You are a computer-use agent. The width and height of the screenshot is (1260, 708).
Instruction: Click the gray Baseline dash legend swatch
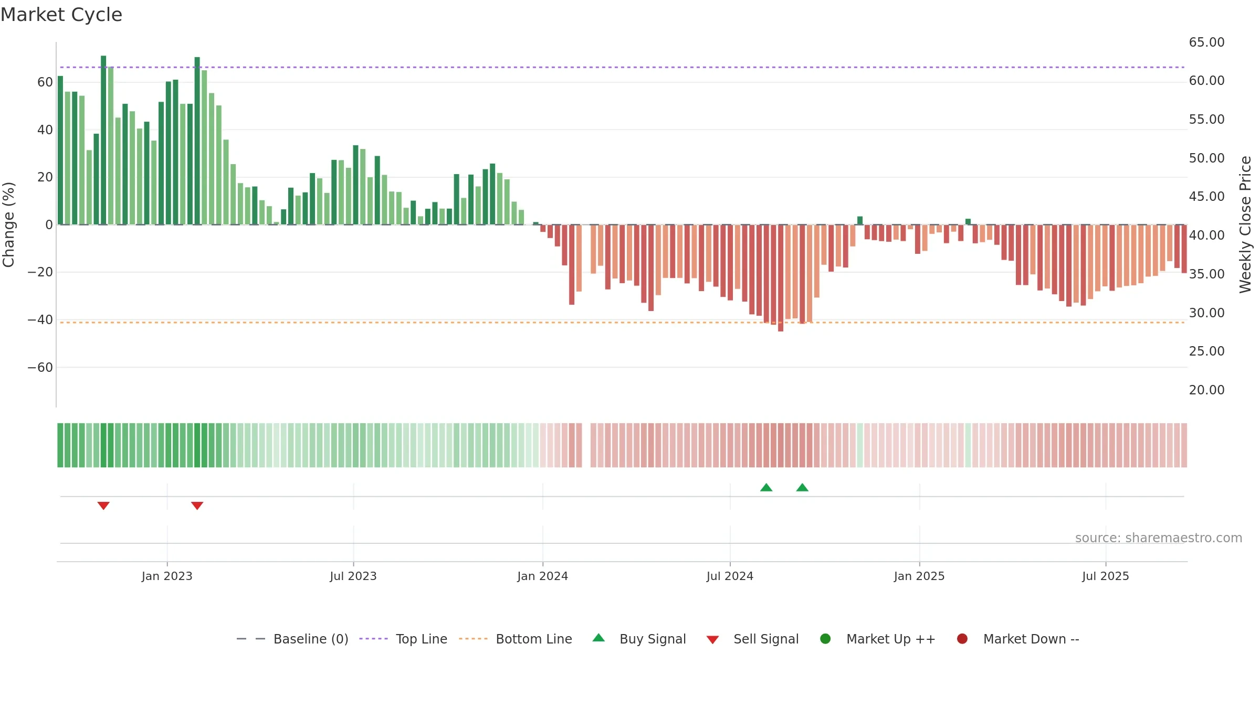click(x=251, y=639)
